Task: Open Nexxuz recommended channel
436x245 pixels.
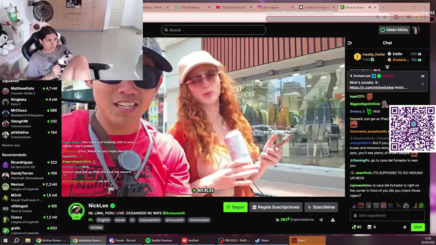Action: click(30, 186)
